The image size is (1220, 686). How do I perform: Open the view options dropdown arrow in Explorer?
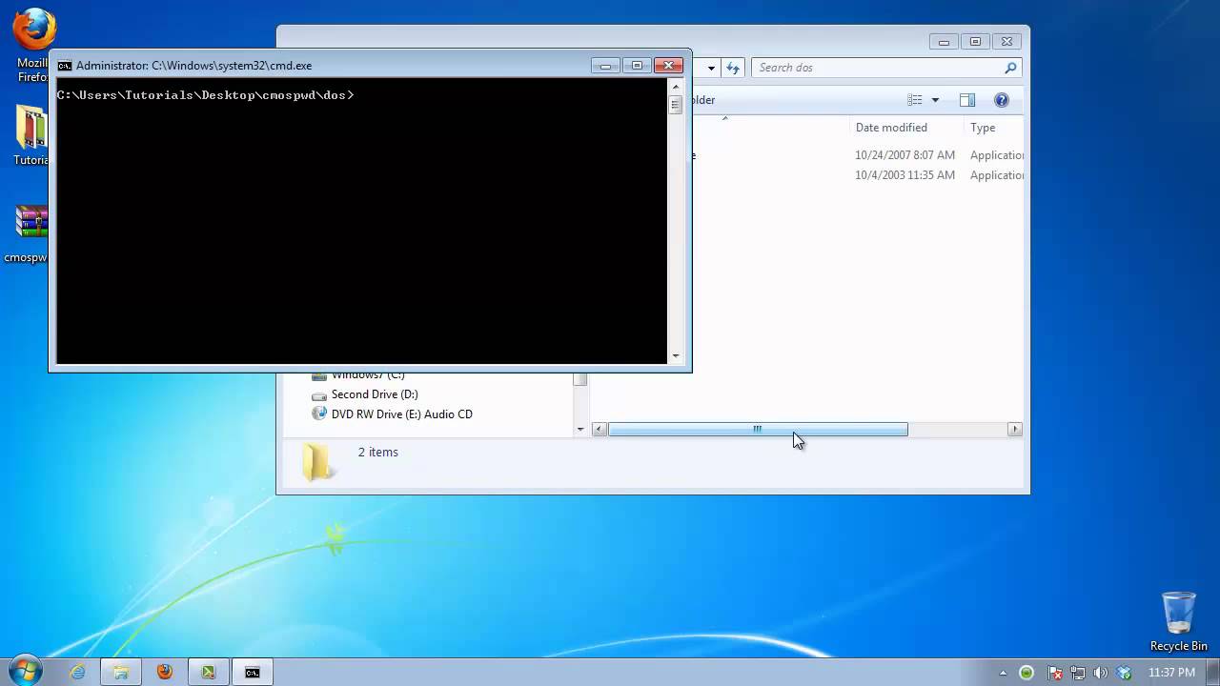(935, 100)
